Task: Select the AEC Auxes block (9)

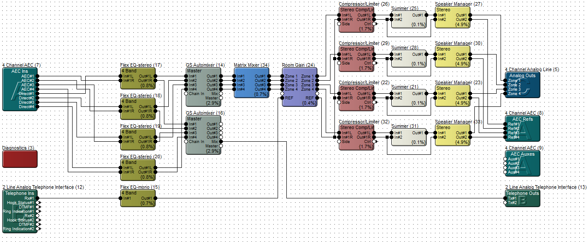Action: [x=522, y=163]
